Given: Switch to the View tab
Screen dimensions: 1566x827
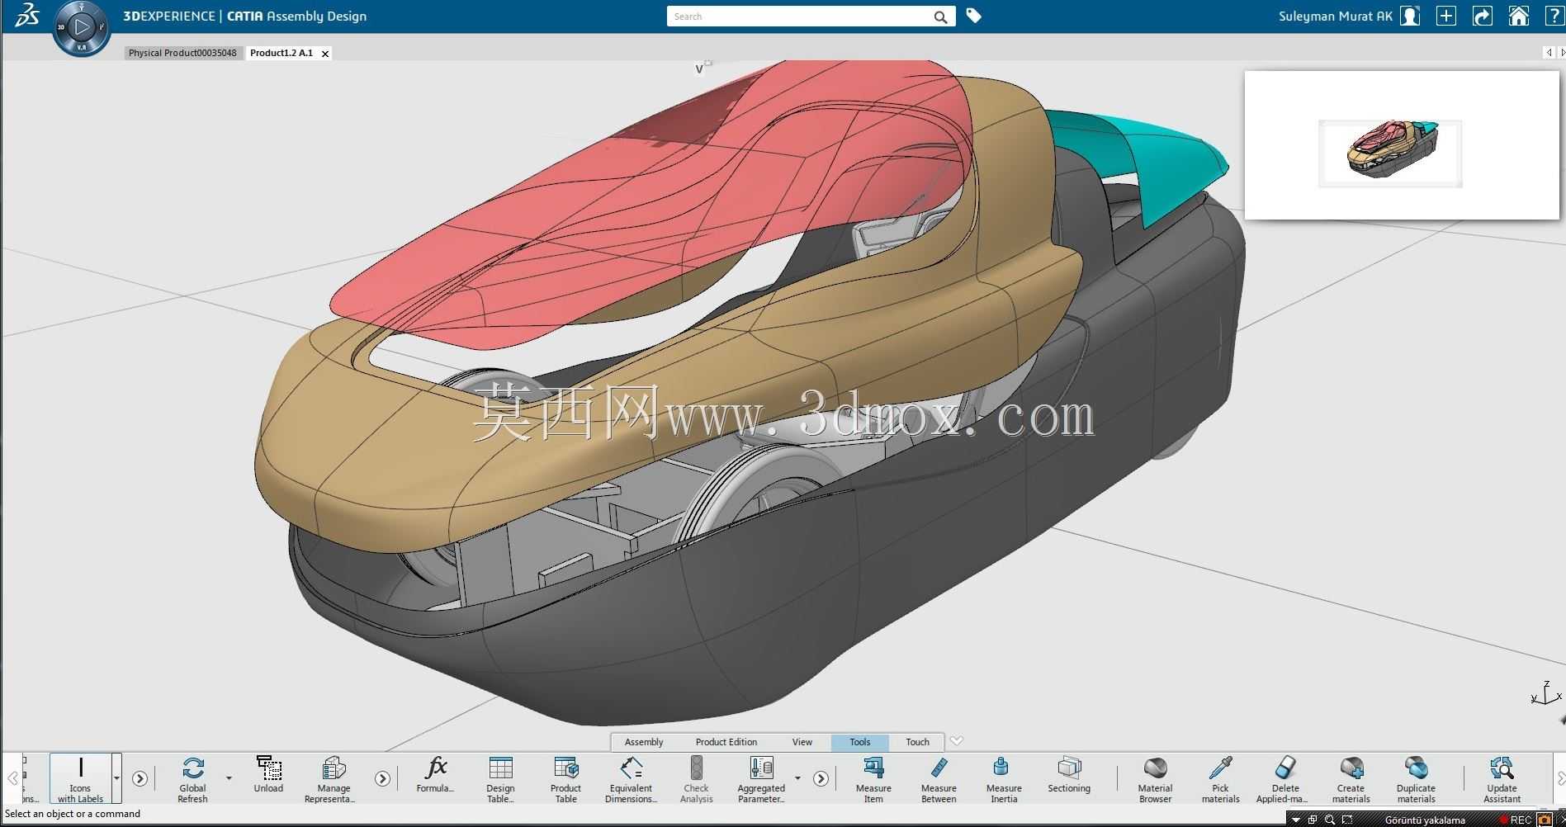Looking at the screenshot, I should [x=802, y=742].
